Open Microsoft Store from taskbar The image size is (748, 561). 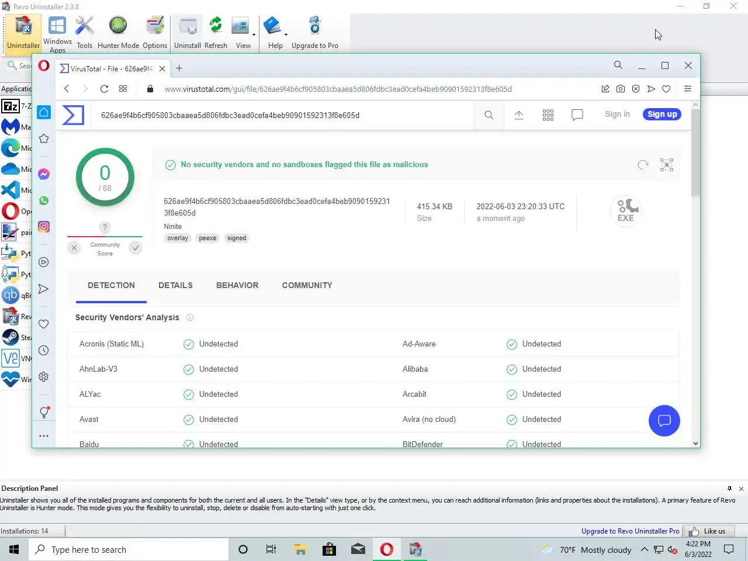(x=329, y=549)
